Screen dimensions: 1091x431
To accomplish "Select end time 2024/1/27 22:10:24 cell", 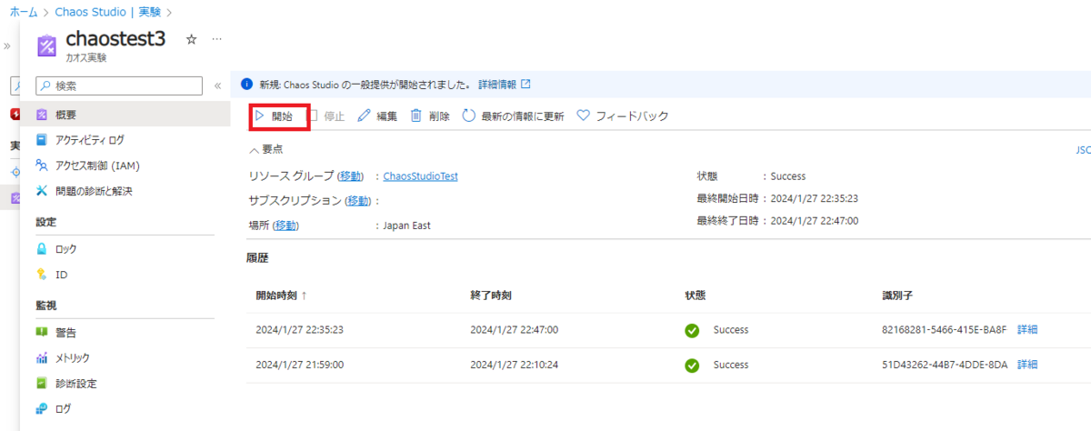I will [515, 365].
